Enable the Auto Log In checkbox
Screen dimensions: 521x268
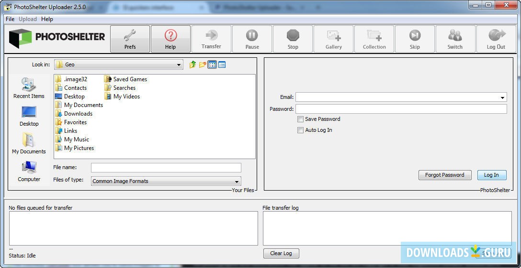pos(300,130)
